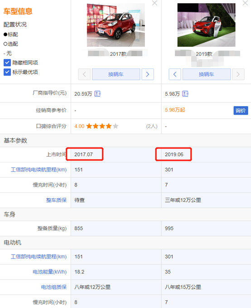
Task: Click the 待查 warranty value
Action: click(79, 200)
